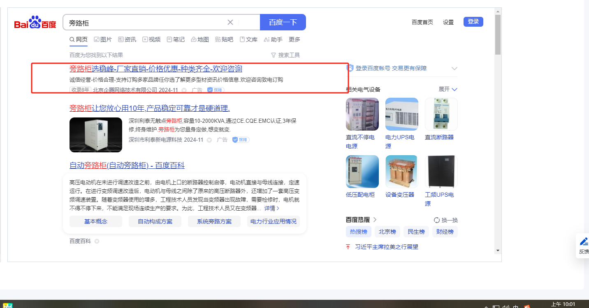Switch to the 地图 tab
The height and width of the screenshot is (308, 589).
tap(200, 39)
